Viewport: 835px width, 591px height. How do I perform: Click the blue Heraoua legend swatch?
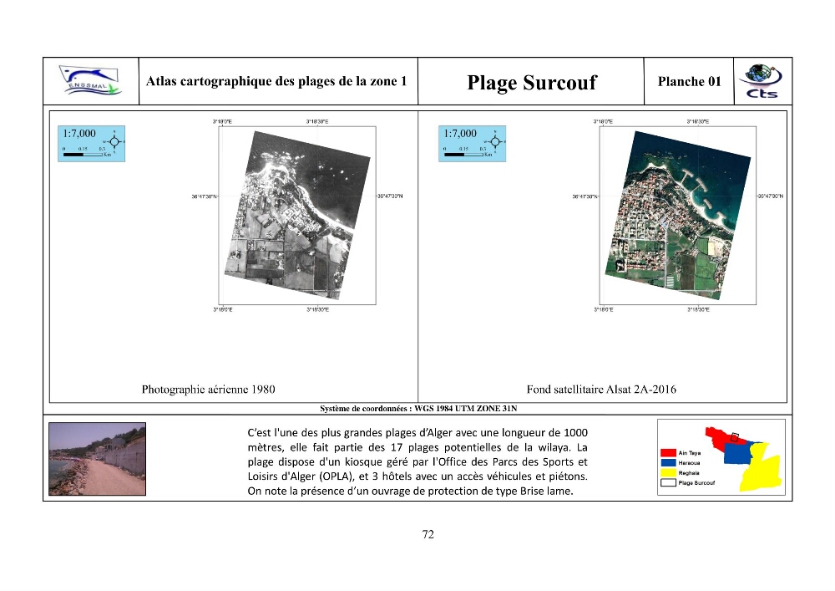coord(668,462)
